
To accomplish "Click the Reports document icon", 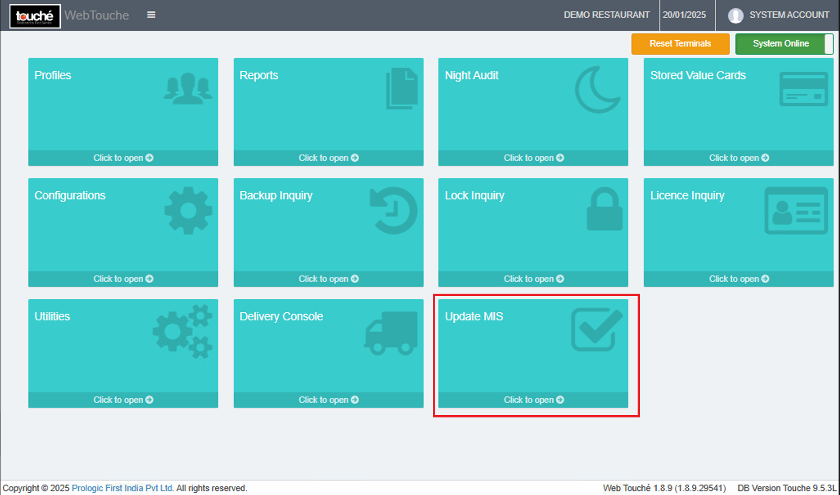I will [x=402, y=89].
